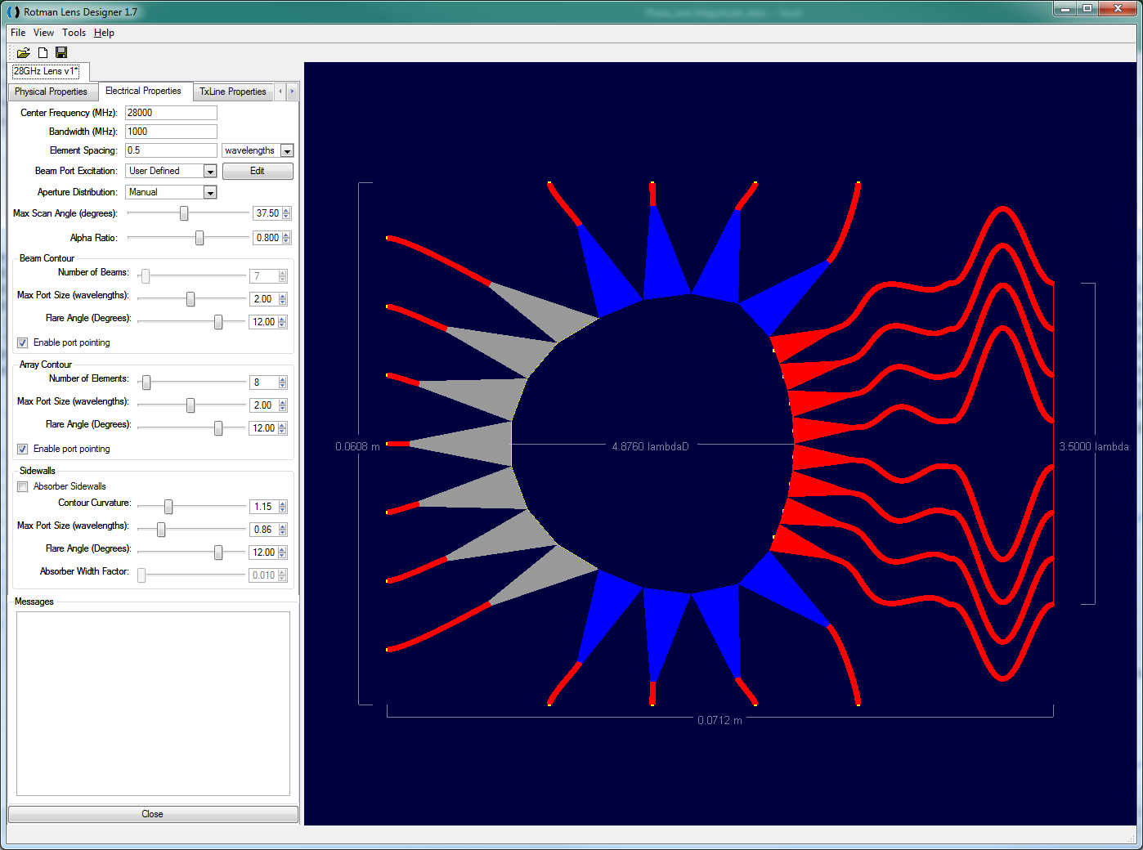Click Bandwidth input field
This screenshot has width=1143, height=850.
[171, 132]
